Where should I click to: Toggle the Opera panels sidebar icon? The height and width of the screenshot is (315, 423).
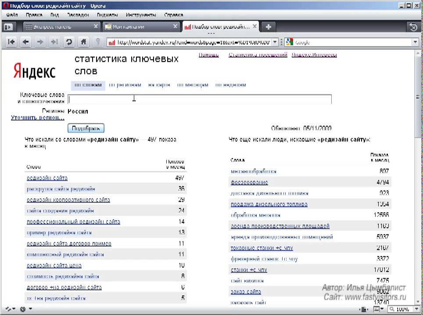[8, 27]
